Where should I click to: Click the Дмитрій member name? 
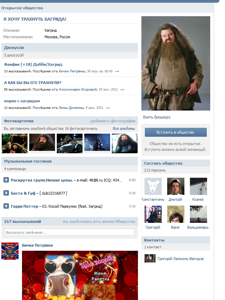175,199
